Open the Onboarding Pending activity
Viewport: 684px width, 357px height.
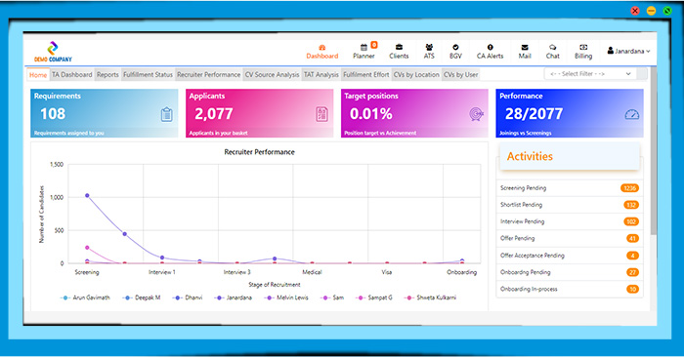pyautogui.click(x=570, y=272)
